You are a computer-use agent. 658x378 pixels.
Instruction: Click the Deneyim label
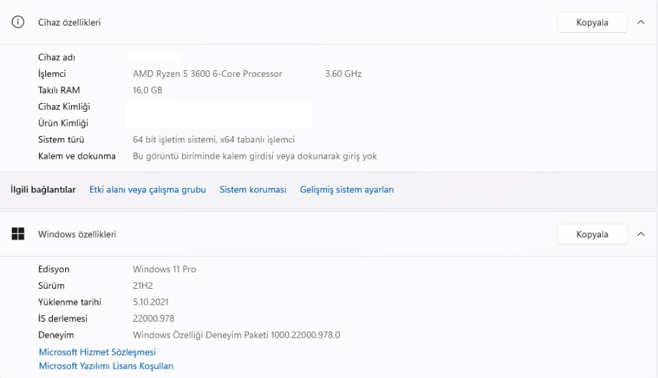click(x=56, y=335)
